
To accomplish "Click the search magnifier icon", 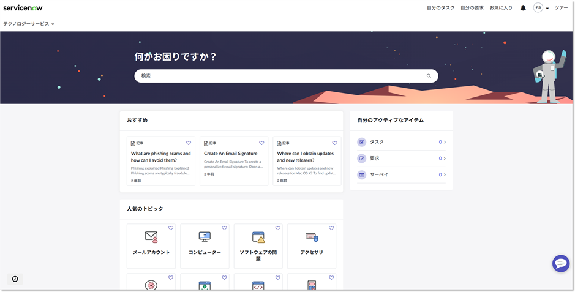I will click(429, 76).
